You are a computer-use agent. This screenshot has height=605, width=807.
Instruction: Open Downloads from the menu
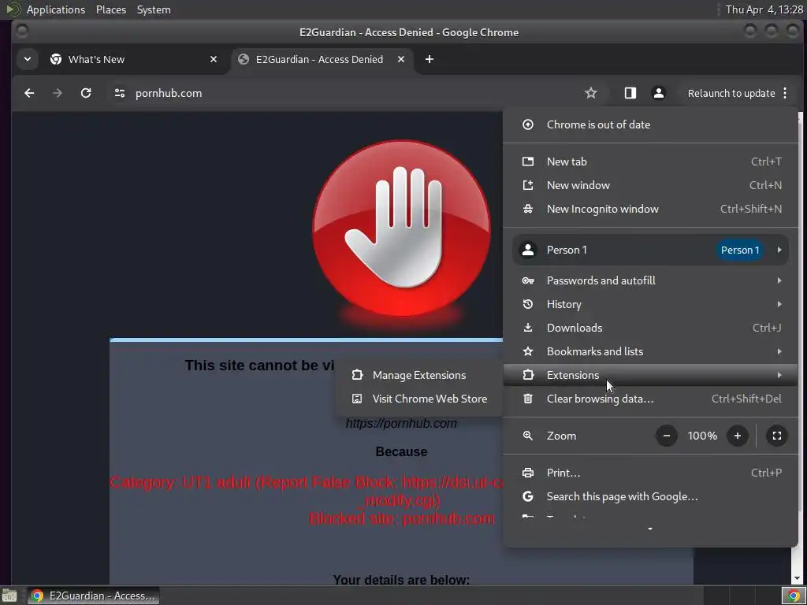(650, 328)
